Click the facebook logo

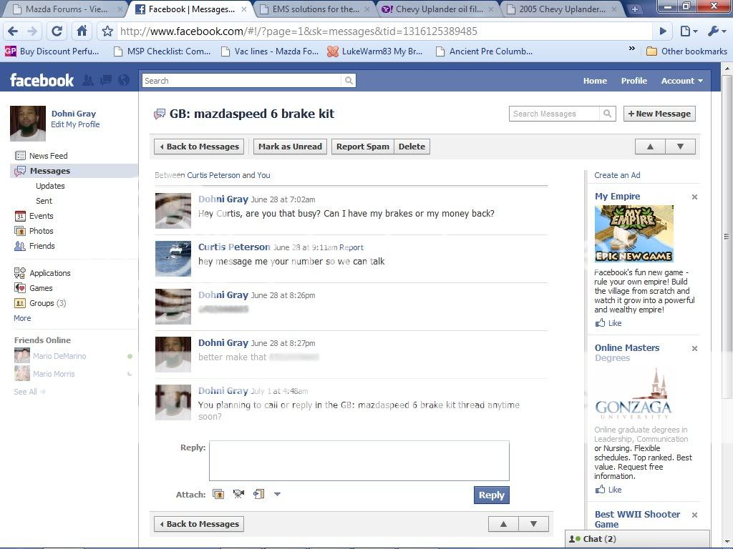pos(42,80)
